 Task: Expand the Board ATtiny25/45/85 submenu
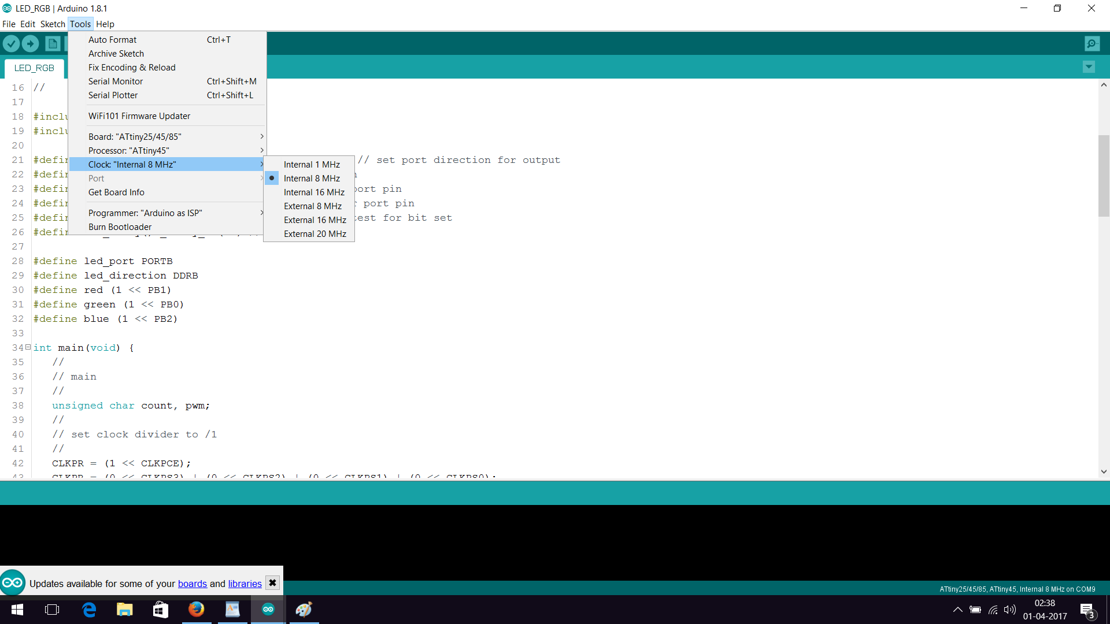[167, 137]
